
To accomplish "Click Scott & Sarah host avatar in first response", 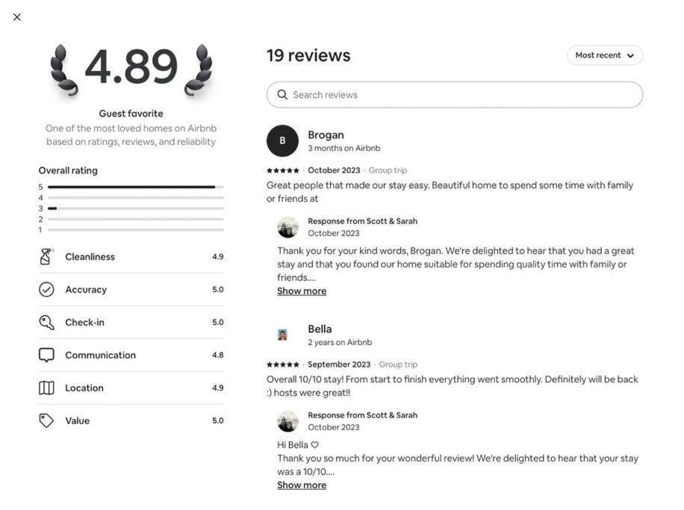I will tap(288, 227).
